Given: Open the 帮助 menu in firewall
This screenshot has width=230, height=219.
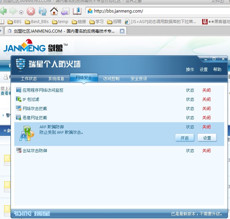Looking at the screenshot, I should [217, 69].
